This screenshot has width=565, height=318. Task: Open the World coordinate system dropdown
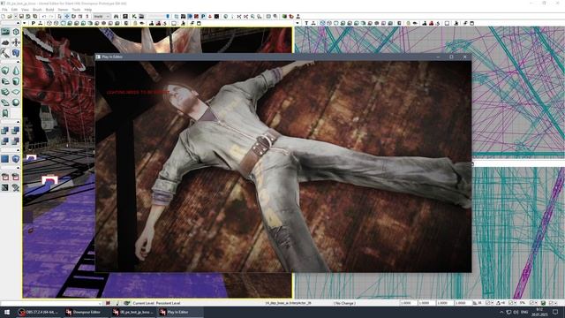pos(102,17)
